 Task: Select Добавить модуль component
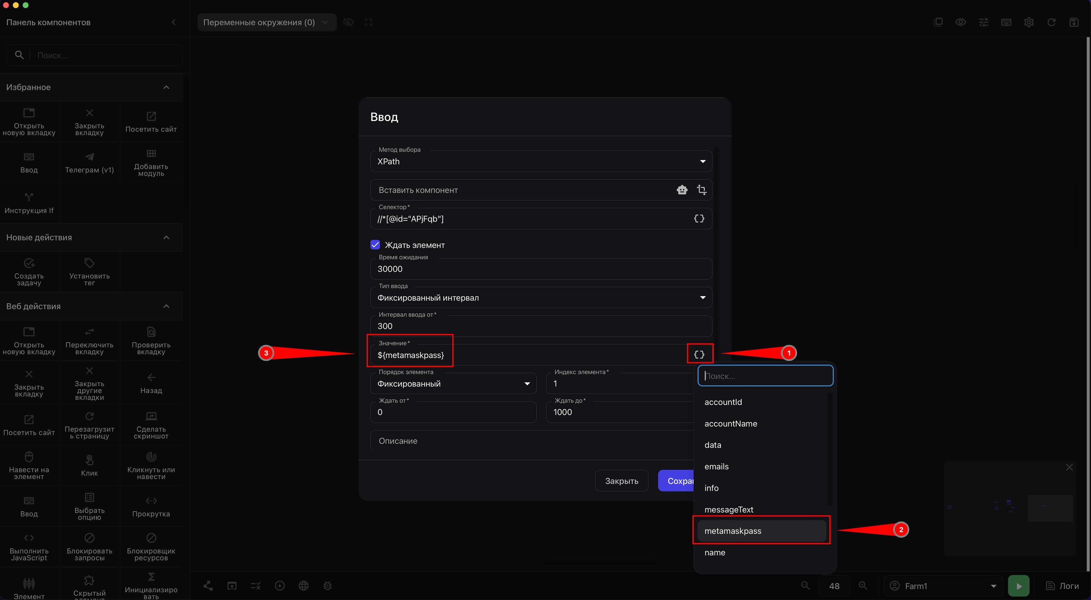click(x=151, y=163)
